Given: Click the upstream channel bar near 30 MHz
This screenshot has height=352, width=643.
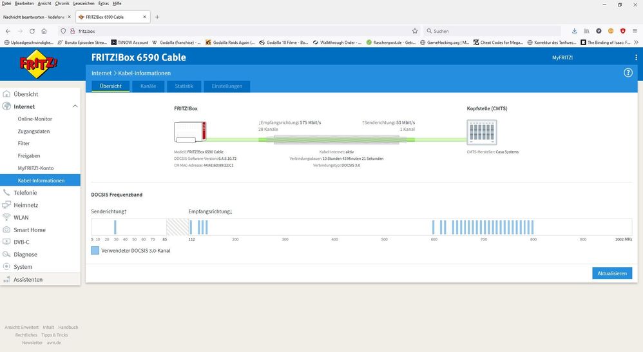Looking at the screenshot, I should coord(115,228).
